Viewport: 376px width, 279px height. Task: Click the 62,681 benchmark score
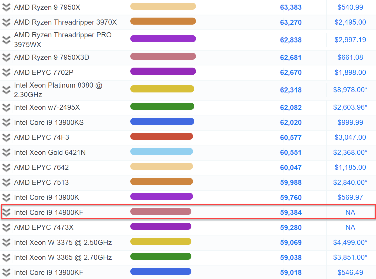(x=291, y=58)
